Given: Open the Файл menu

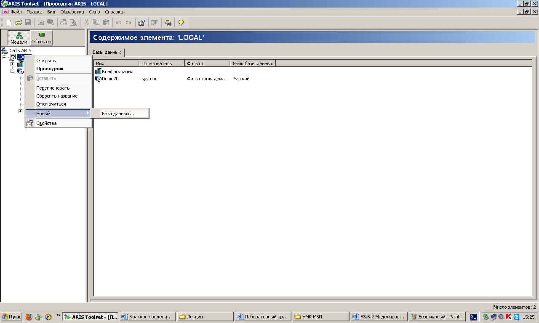Looking at the screenshot, I should pyautogui.click(x=16, y=12).
